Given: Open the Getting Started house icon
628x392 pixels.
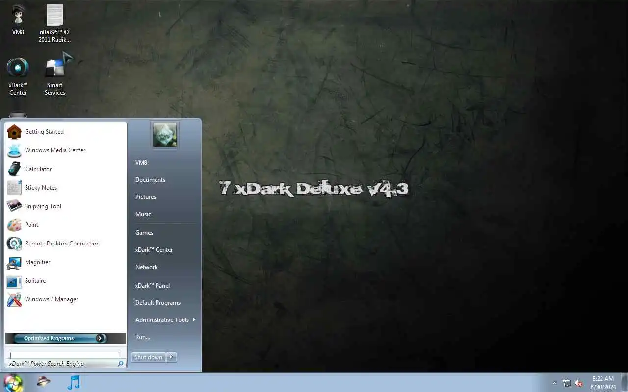Looking at the screenshot, I should click(x=14, y=132).
